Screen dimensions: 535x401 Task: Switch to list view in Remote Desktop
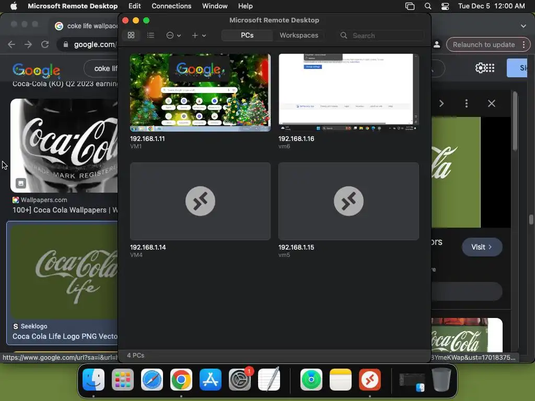point(150,35)
